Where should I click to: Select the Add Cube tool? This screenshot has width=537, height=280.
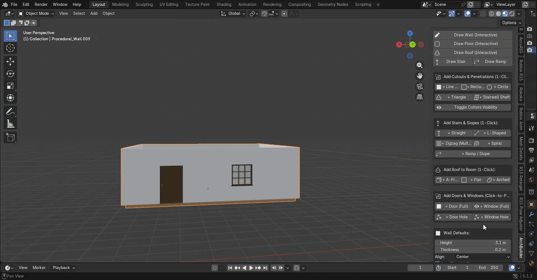point(10,137)
